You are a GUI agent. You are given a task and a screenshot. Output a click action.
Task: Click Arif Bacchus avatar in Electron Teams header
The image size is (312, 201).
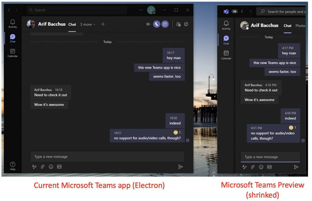pos(31,24)
